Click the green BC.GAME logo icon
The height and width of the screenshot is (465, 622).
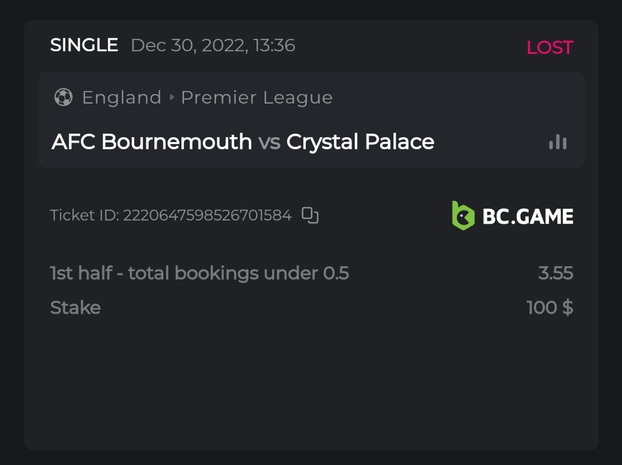pos(463,215)
